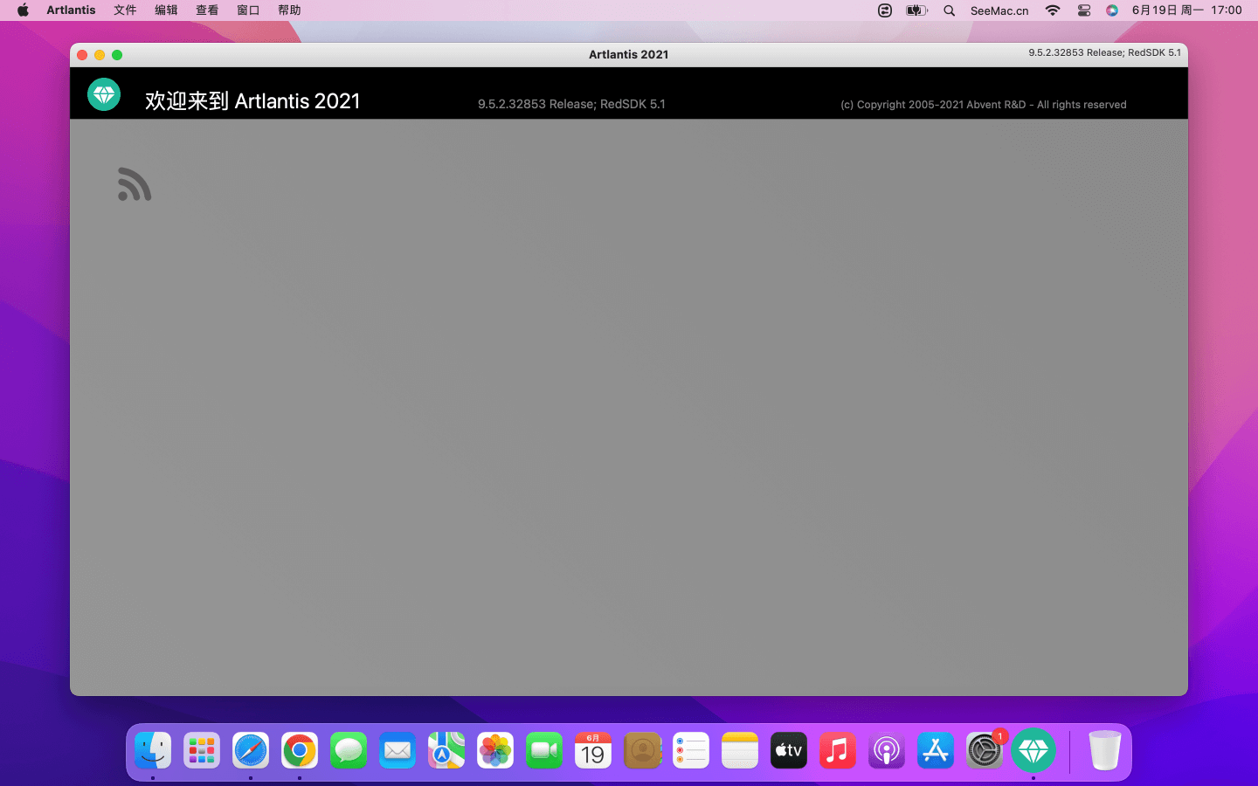Viewport: 1258px width, 786px height.
Task: Click the Artlantis diamond logo in header
Action: [x=104, y=94]
